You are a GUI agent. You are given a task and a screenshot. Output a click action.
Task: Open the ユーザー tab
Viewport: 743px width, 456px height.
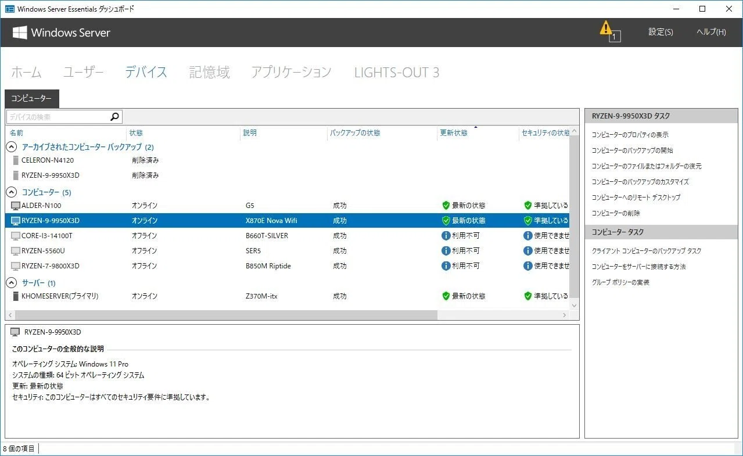point(84,72)
